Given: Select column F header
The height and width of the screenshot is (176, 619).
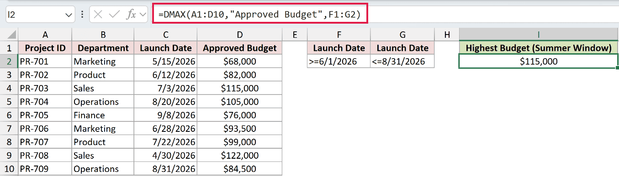Looking at the screenshot, I should 339,35.
